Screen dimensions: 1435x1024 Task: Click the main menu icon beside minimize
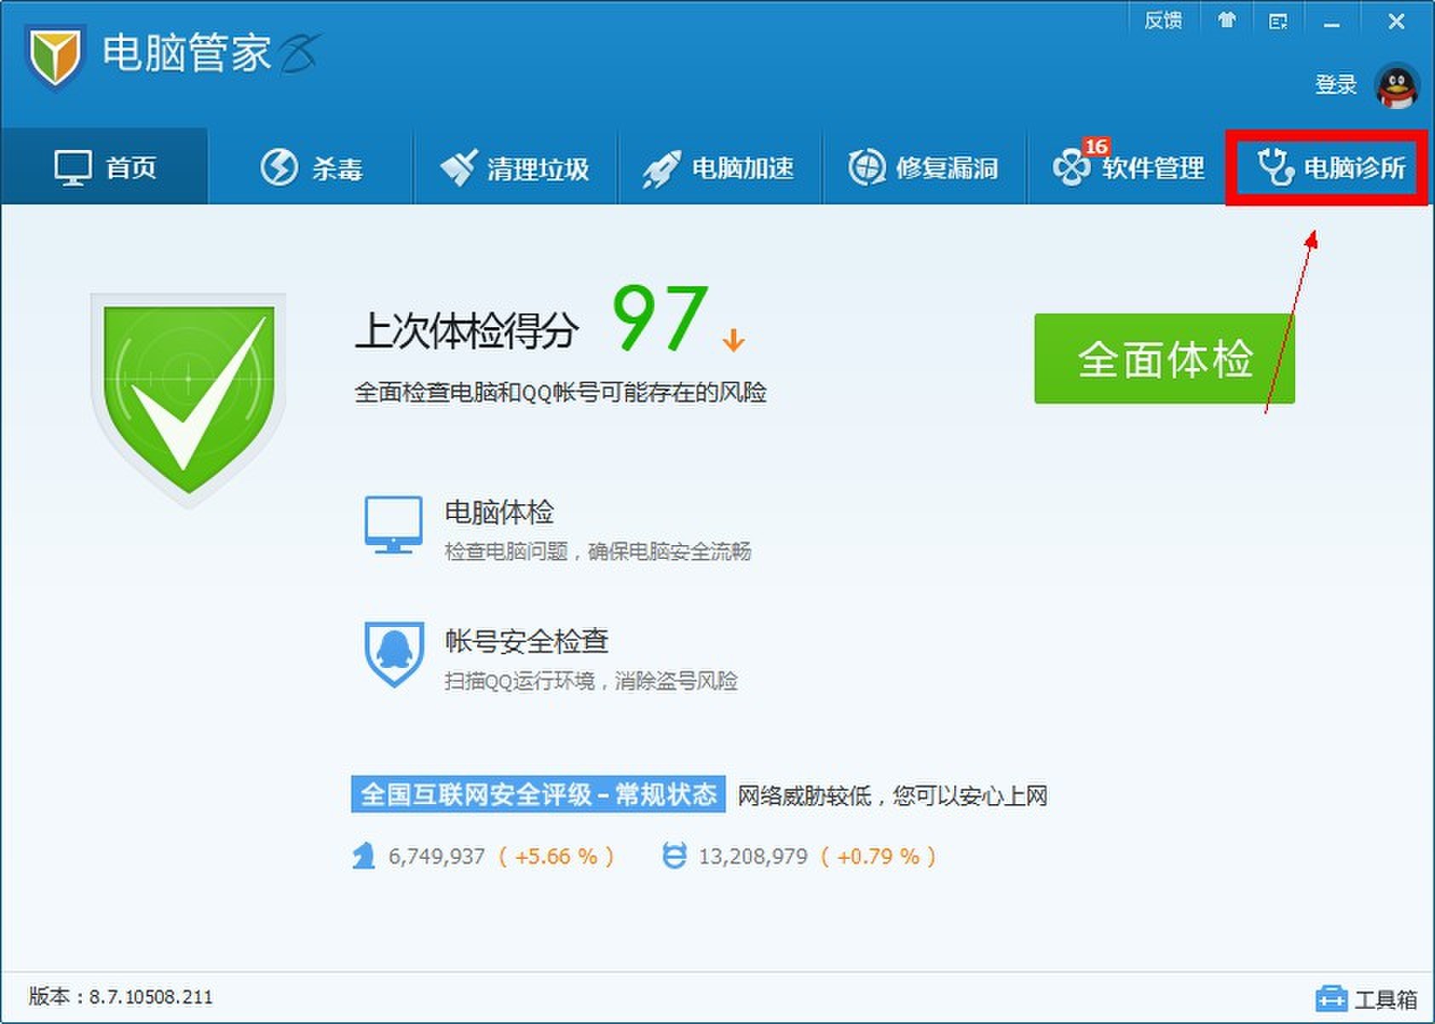coord(1278,20)
